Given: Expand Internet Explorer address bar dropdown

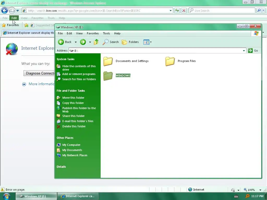Looking at the screenshot, I should coord(171,10).
